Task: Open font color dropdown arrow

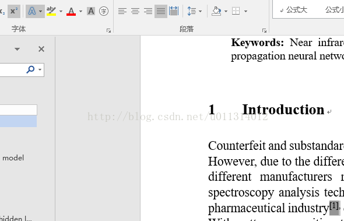Action: pos(80,11)
